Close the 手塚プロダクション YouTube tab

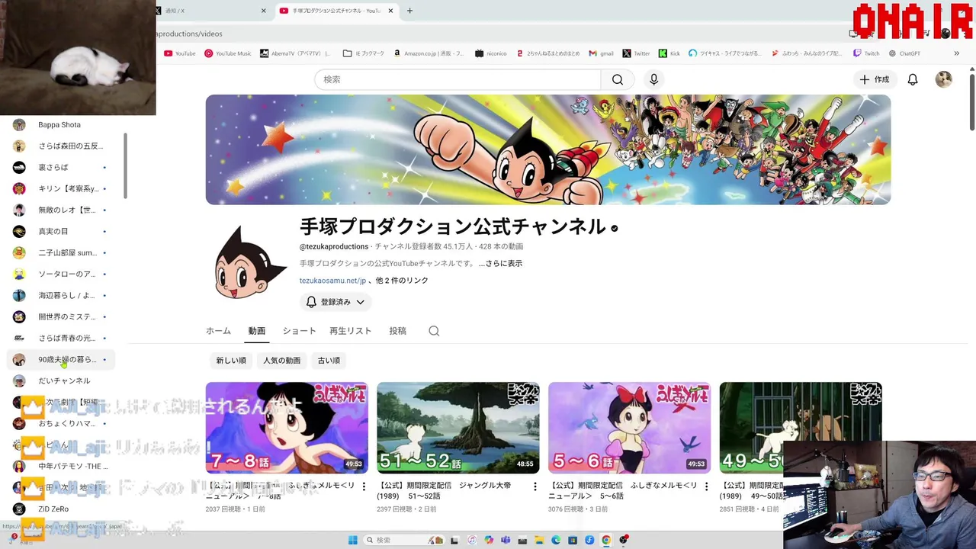pyautogui.click(x=390, y=11)
